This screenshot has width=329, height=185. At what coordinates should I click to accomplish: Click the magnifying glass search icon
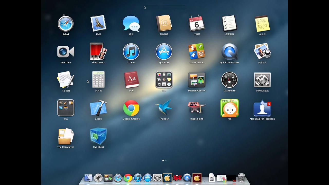(x=145, y=8)
